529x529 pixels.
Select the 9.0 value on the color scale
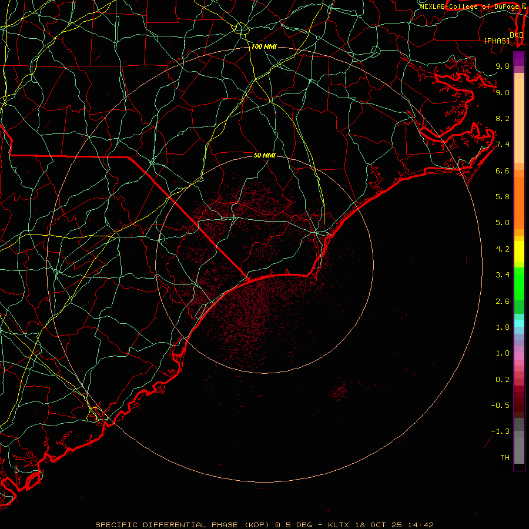[503, 92]
